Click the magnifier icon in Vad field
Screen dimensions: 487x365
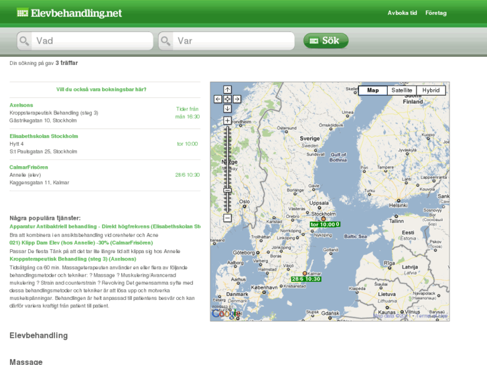tap(24, 41)
